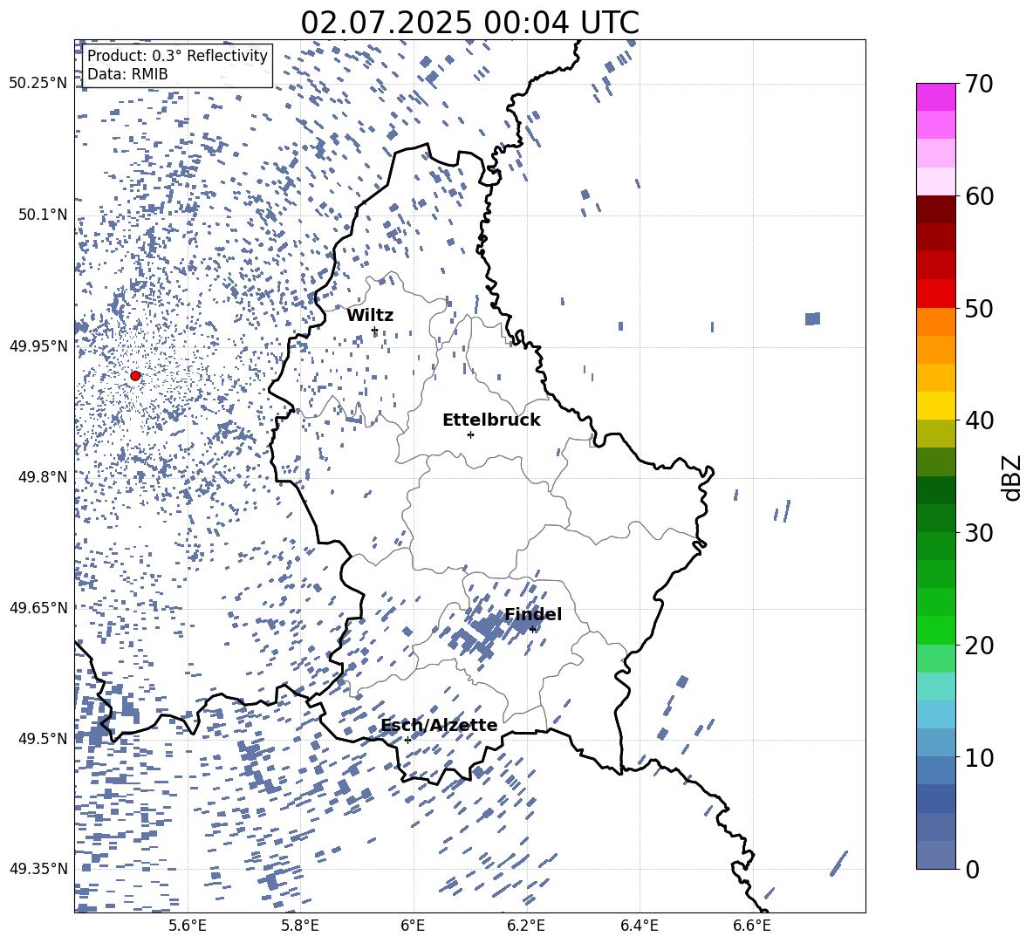Click the Findel station cross marker
Screen dimensions: 1033x943
532,630
